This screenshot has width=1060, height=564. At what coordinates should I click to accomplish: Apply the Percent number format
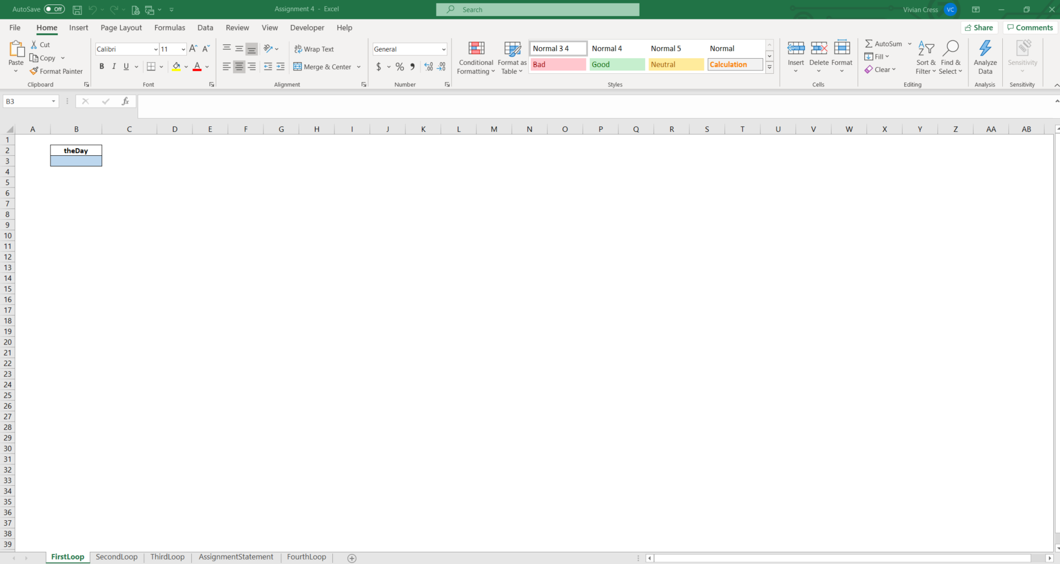(x=399, y=67)
